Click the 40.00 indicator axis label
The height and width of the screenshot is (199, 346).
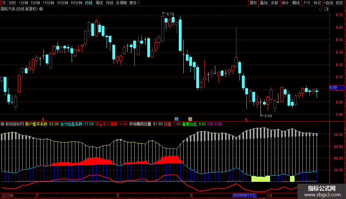[x=338, y=158]
